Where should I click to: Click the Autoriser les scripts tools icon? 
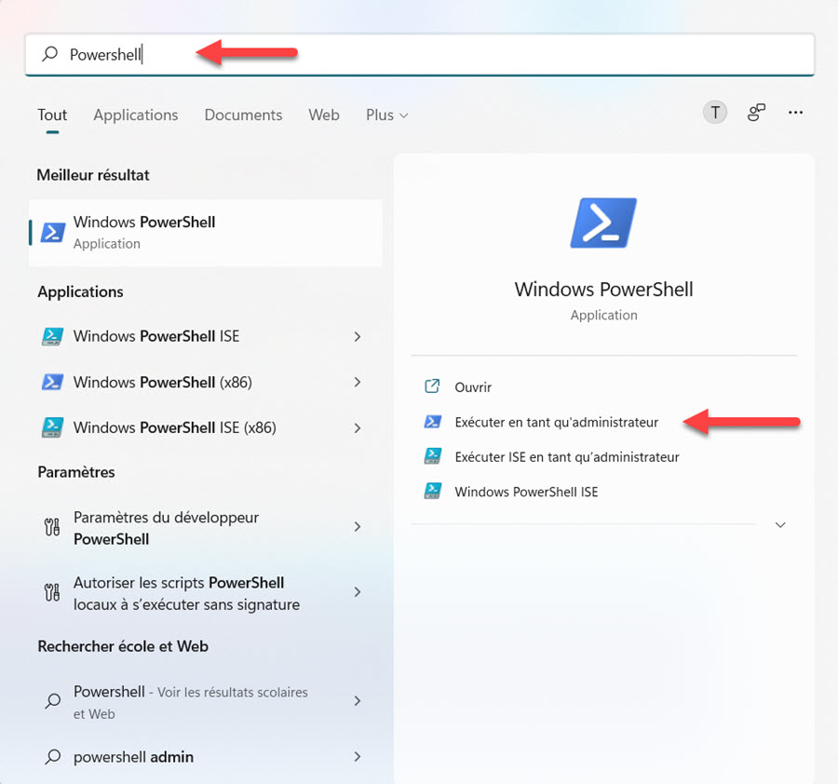coord(52,592)
